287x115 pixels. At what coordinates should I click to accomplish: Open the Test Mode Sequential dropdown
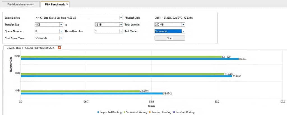coord(183,31)
